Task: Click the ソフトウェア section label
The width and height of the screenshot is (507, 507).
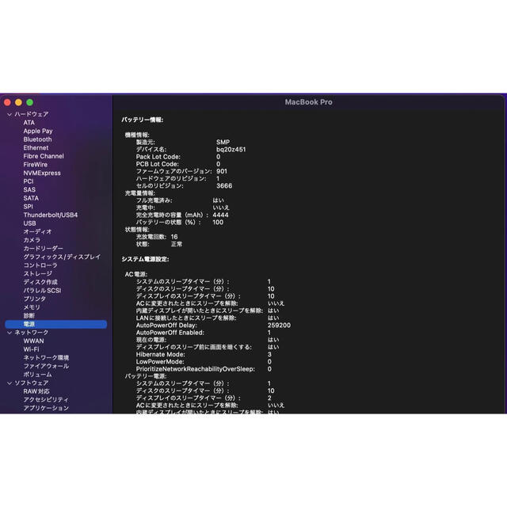Action: 32,383
